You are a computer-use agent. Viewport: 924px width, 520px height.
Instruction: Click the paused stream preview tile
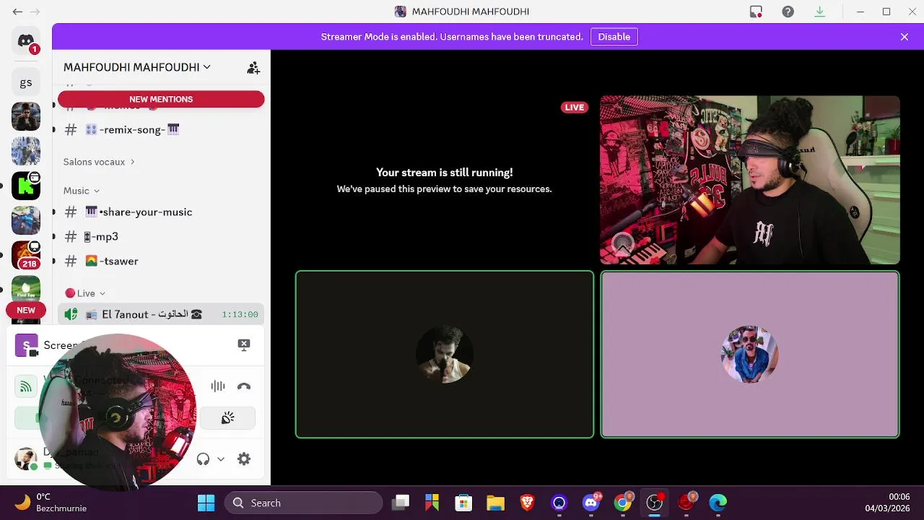445,180
